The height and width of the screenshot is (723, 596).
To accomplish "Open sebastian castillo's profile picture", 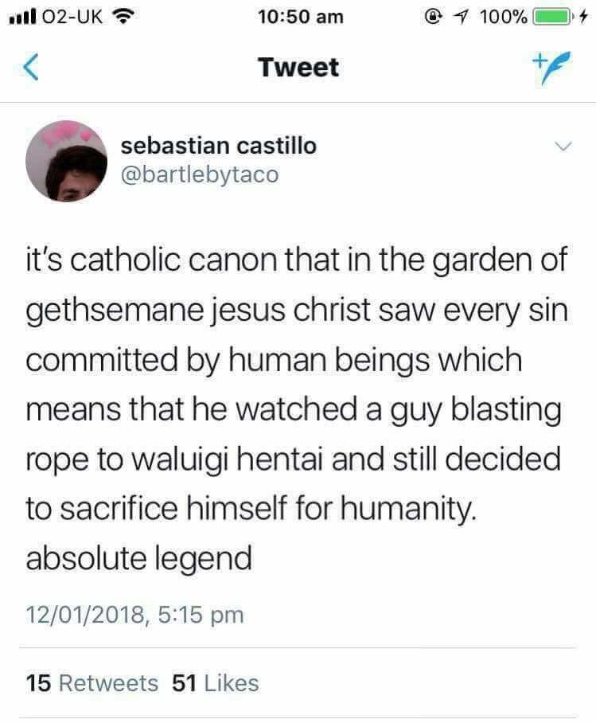I will point(67,161).
